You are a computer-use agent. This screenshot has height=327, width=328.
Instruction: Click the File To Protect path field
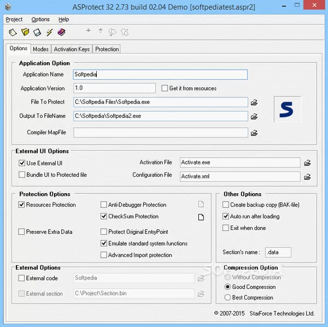[161, 102]
